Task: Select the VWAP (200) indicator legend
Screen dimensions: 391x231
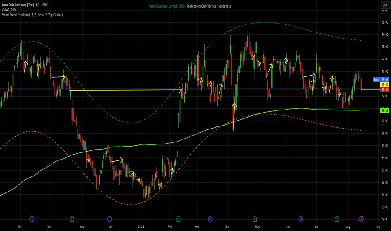Action: pos(9,10)
